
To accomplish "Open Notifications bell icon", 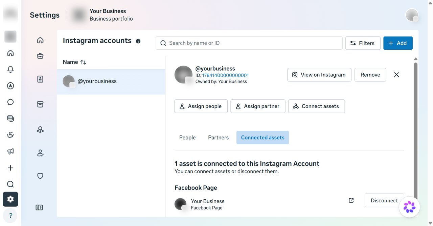I will pyautogui.click(x=10, y=69).
